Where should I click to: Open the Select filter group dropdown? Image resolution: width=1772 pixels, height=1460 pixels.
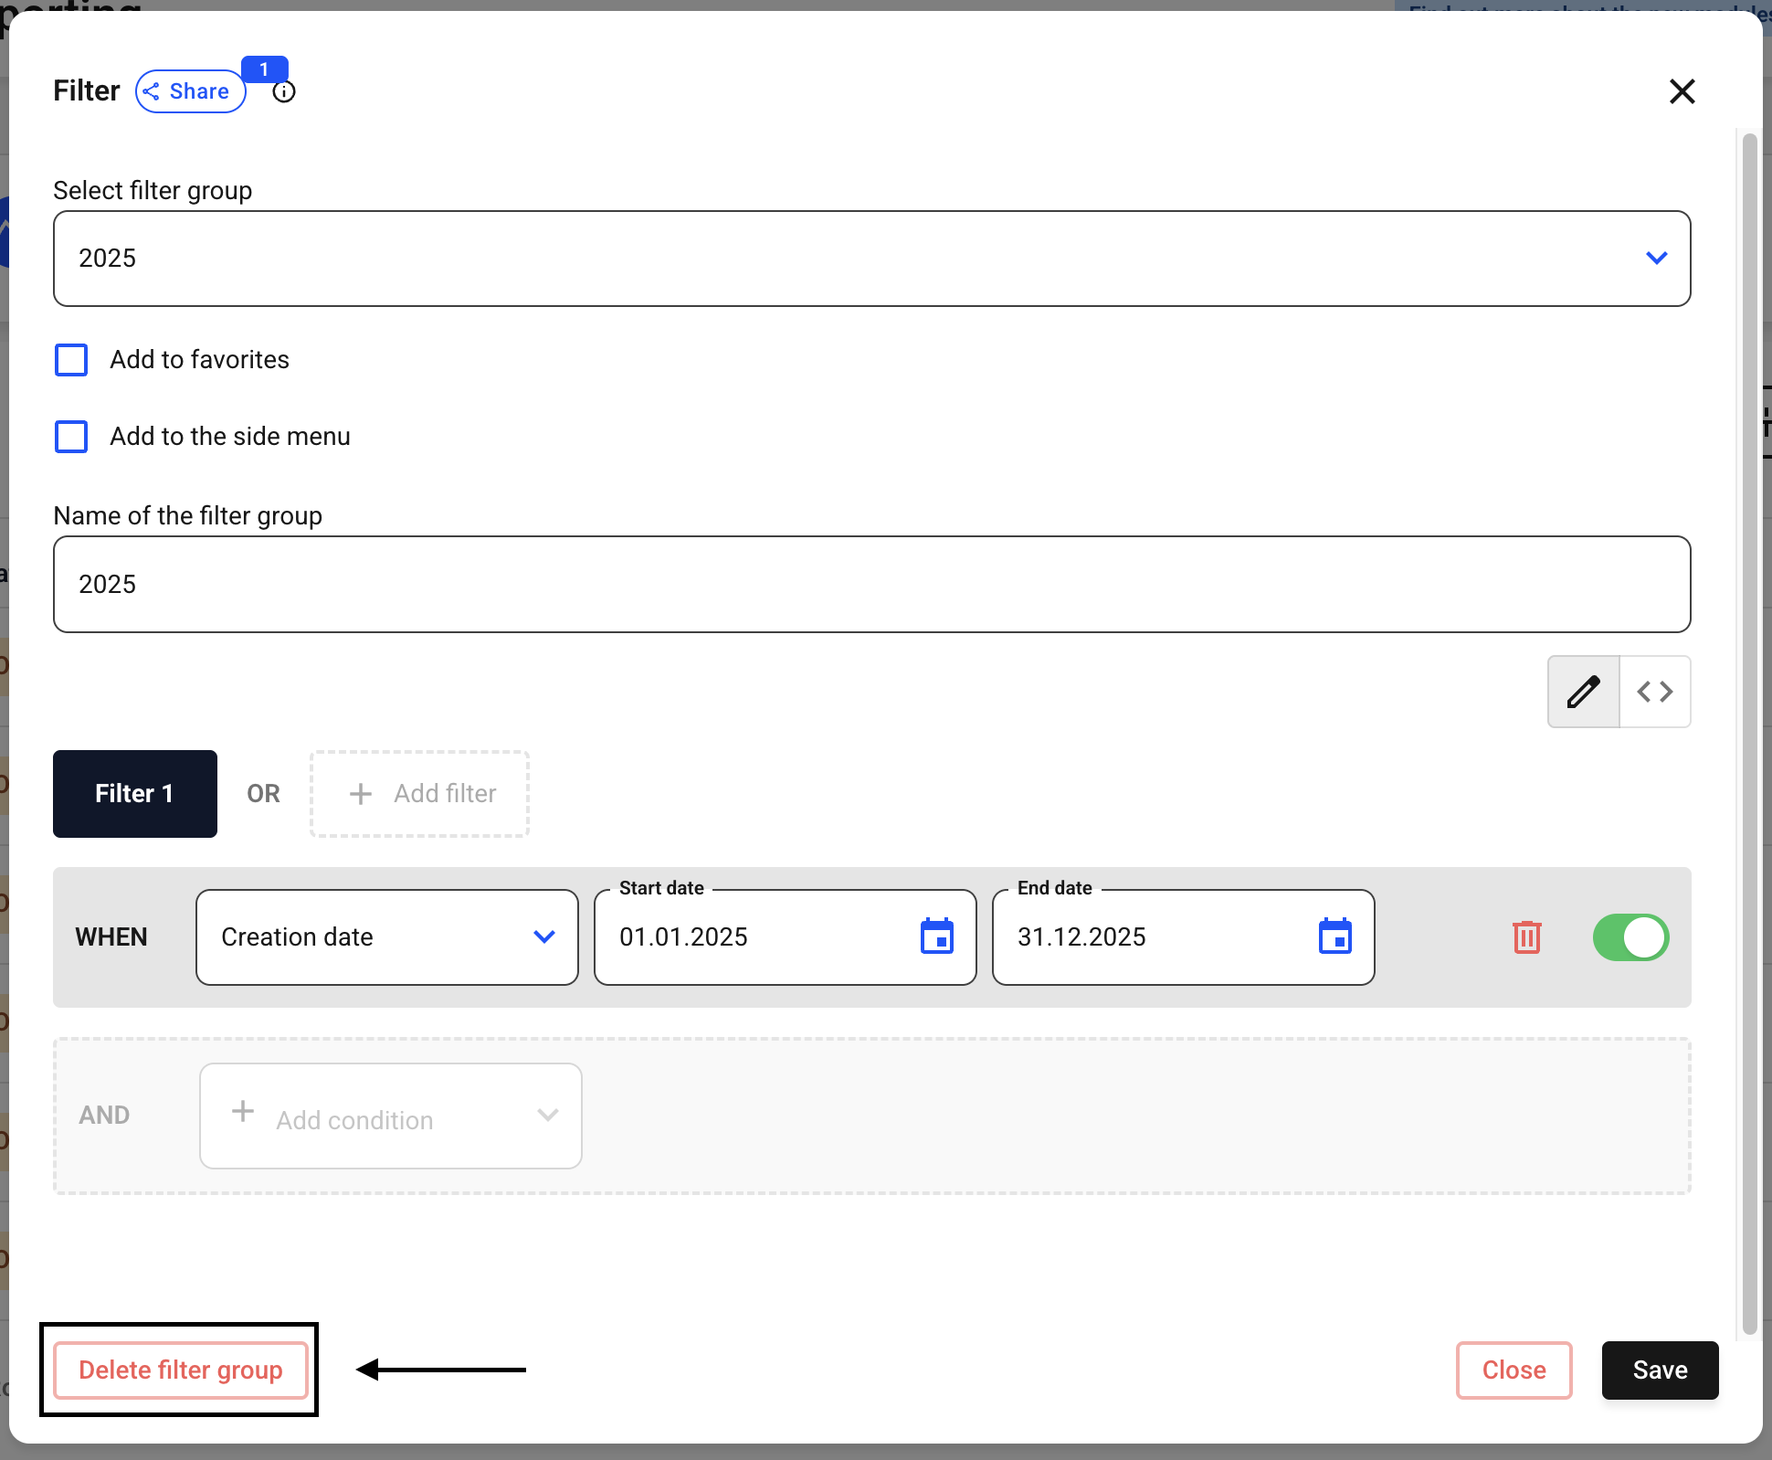tap(871, 259)
